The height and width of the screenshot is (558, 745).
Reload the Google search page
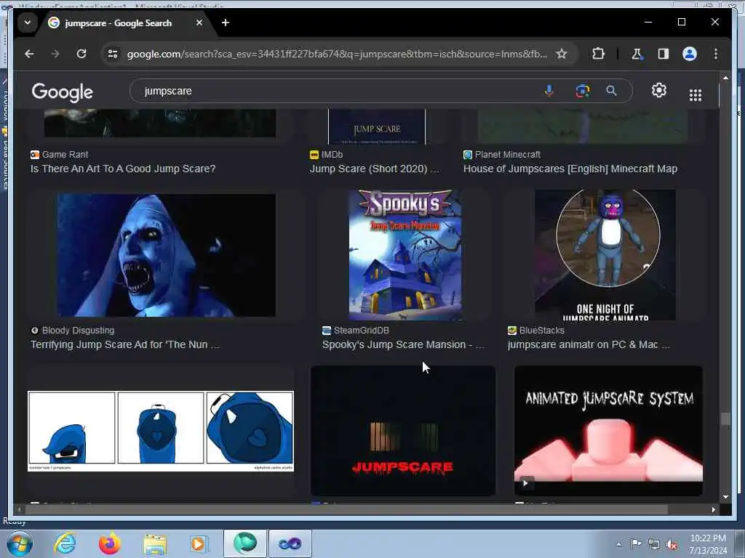pyautogui.click(x=81, y=54)
